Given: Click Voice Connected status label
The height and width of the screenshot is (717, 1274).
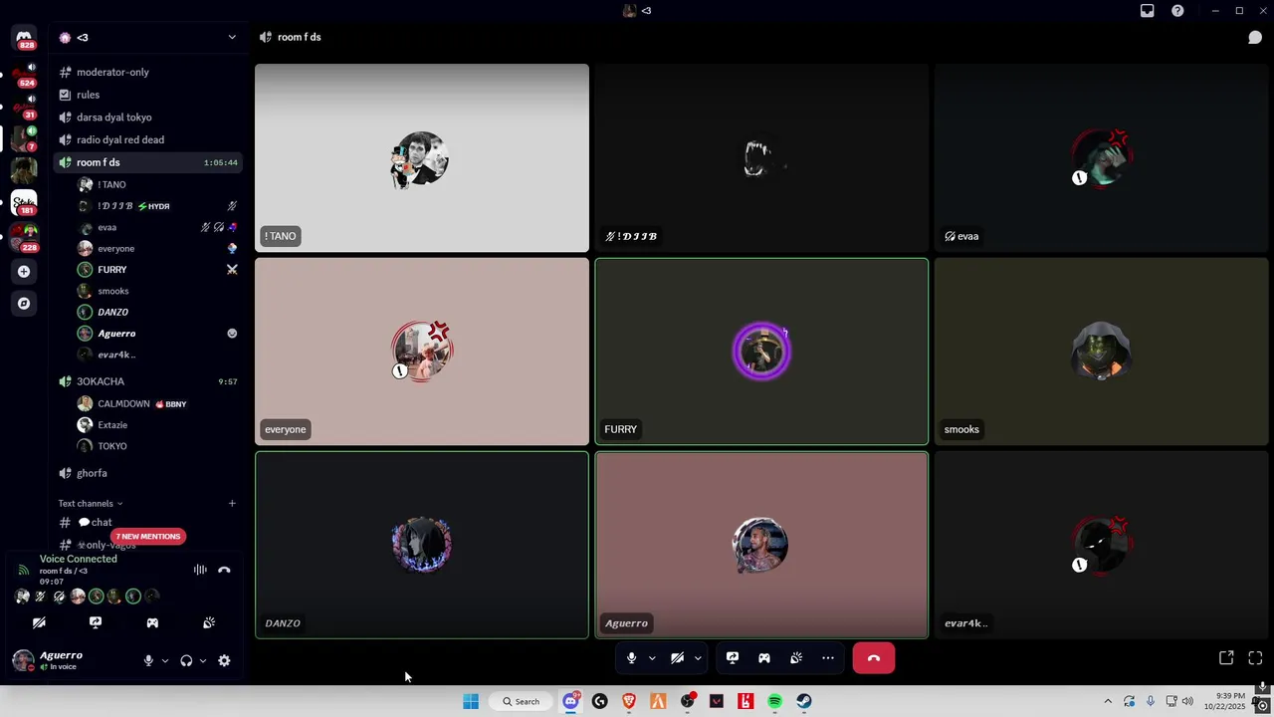Looking at the screenshot, I should coord(78,559).
